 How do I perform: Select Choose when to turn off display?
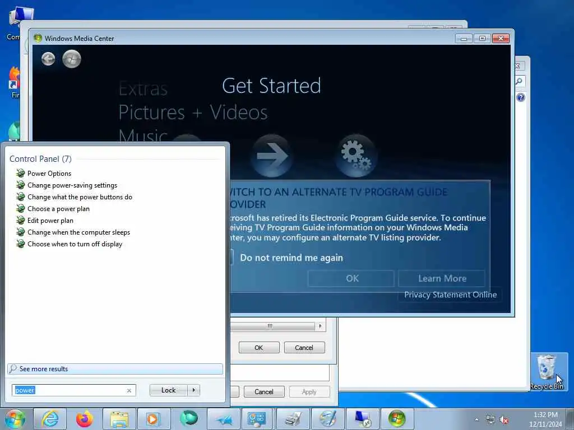[75, 244]
